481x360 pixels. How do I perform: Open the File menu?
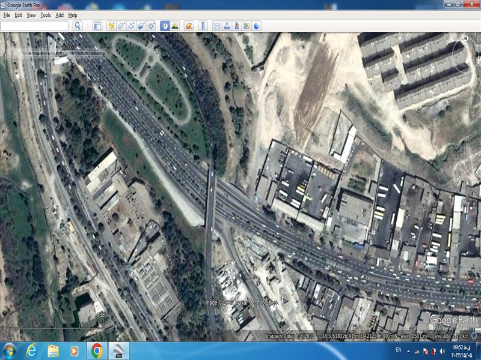7,14
